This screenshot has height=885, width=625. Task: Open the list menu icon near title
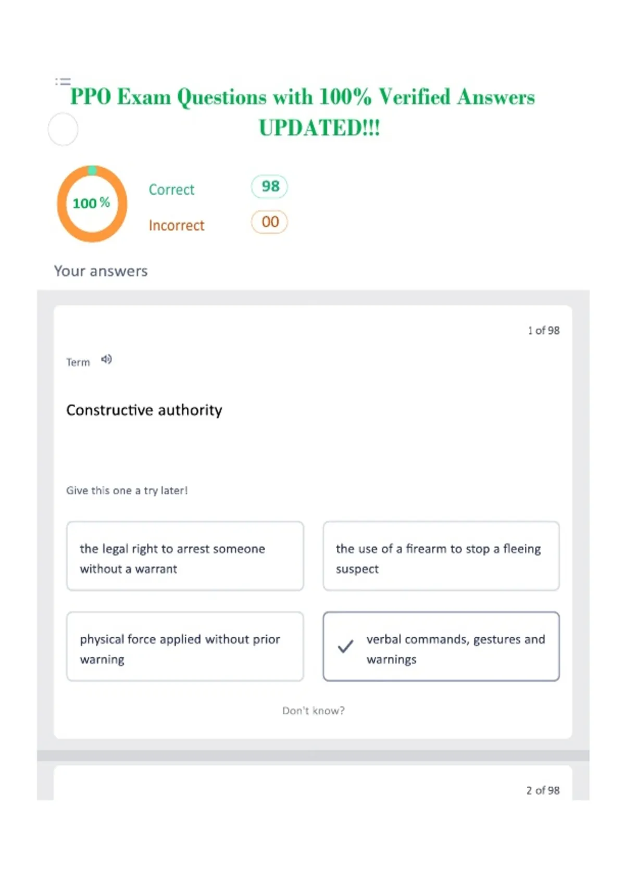point(63,81)
